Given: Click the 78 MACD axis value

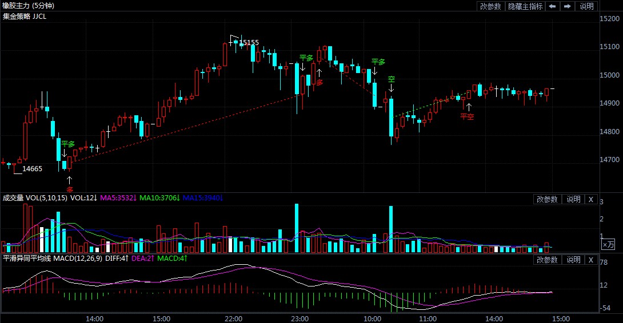Looking at the screenshot, I should (x=604, y=263).
